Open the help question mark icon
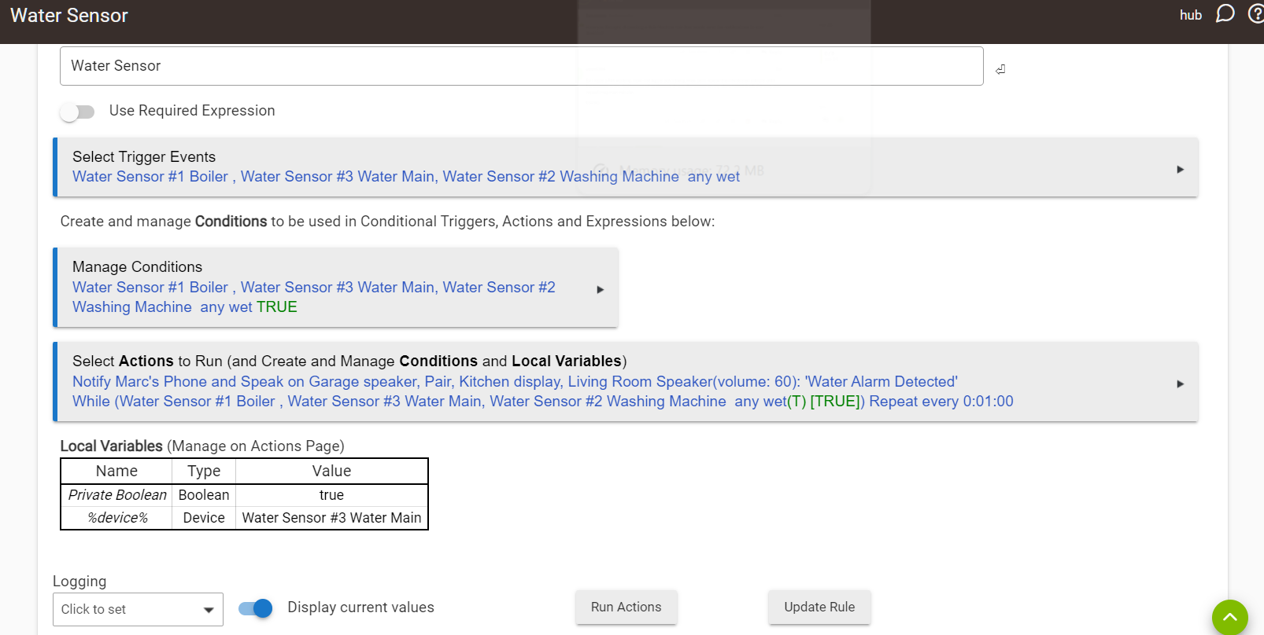 (1256, 14)
